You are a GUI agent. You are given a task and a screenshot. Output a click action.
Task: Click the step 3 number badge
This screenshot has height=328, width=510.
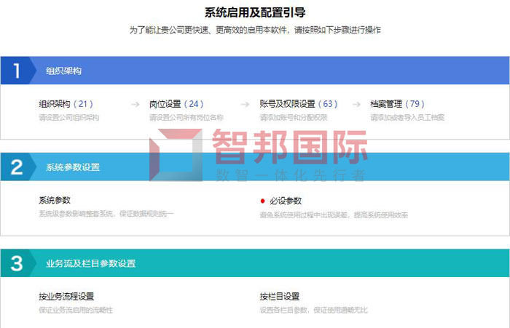pos(16,263)
